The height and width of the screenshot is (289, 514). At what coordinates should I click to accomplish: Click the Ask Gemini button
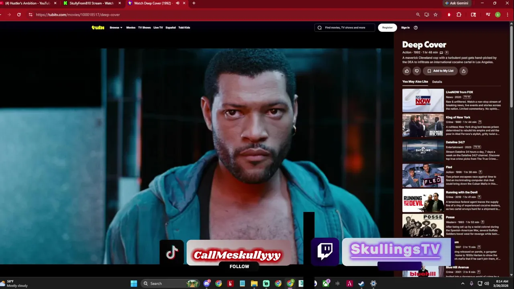[x=458, y=3]
